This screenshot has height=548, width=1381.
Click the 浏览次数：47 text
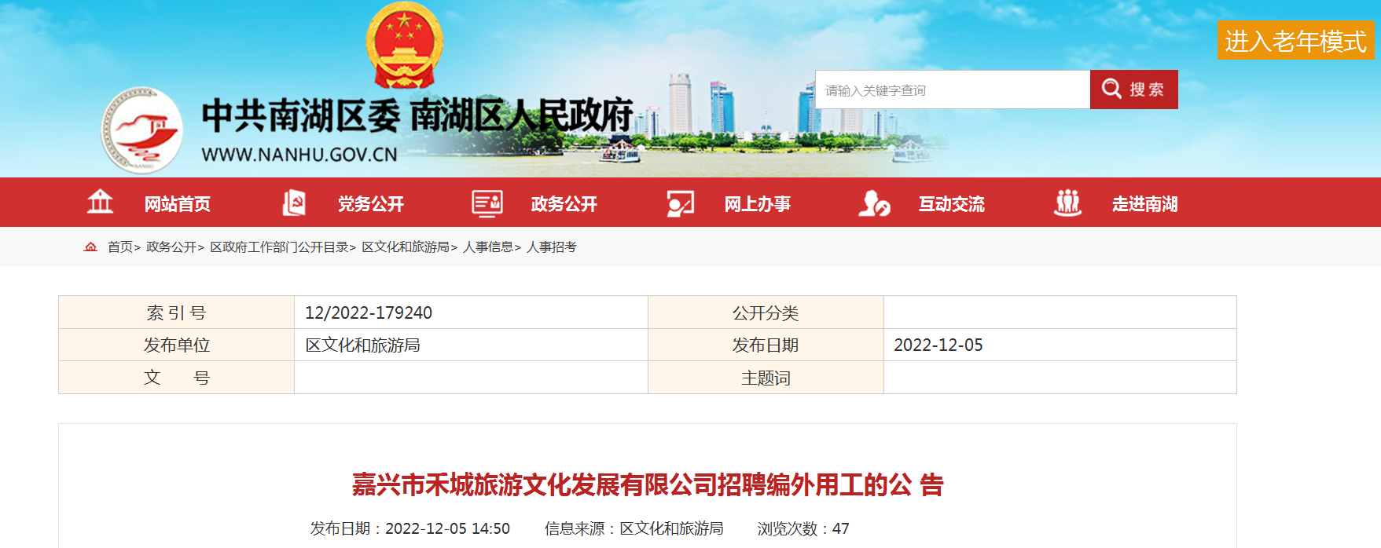pyautogui.click(x=803, y=528)
